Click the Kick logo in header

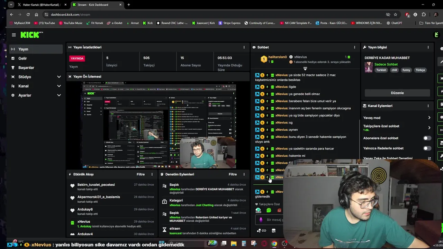coord(31,35)
